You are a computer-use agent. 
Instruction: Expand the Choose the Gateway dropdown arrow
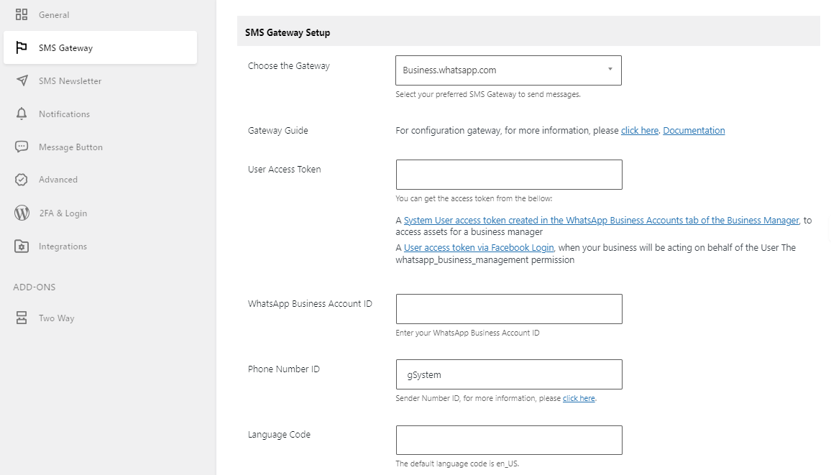click(610, 70)
